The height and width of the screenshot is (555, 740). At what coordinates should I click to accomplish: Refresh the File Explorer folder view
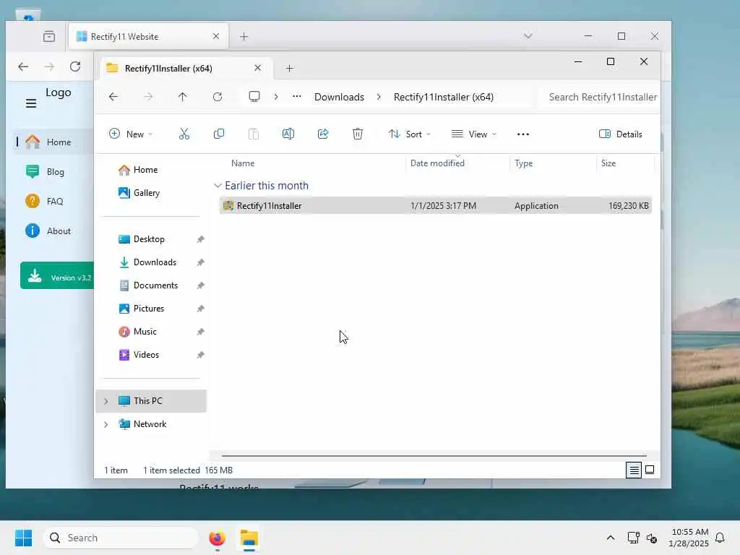click(218, 97)
